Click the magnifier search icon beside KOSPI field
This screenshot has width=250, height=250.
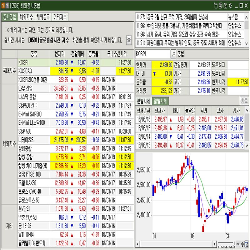pyautogui.click(x=174, y=54)
